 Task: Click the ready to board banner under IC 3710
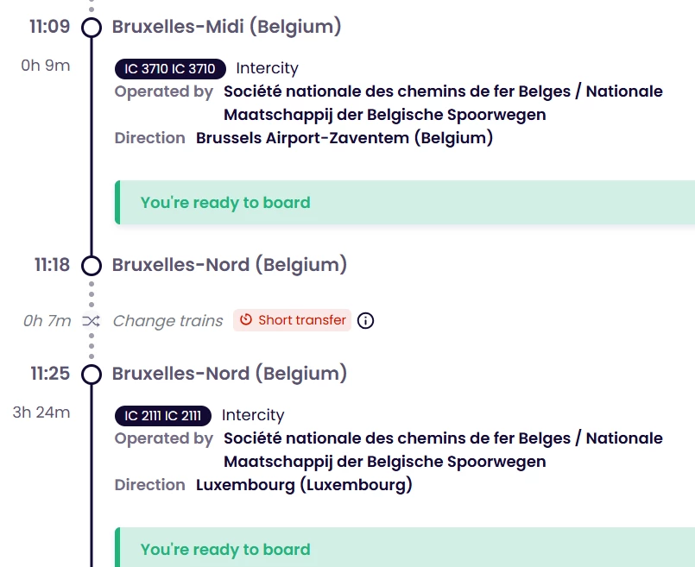coord(404,203)
